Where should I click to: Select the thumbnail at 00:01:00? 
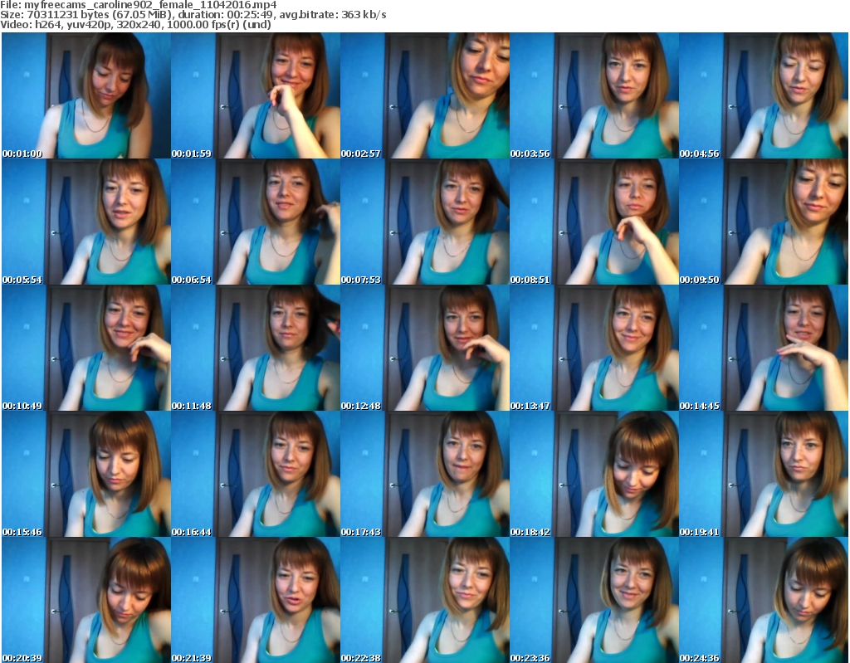86,95
